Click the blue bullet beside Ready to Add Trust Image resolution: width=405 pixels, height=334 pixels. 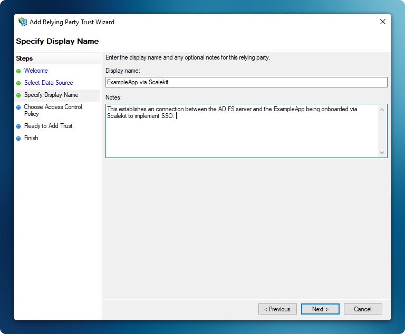(x=18, y=126)
